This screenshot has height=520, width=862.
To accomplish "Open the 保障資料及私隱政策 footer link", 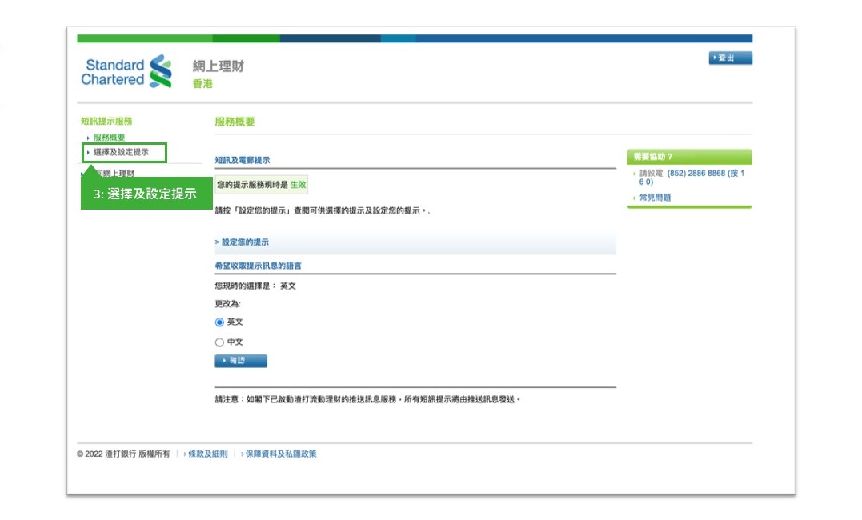I will [x=280, y=454].
